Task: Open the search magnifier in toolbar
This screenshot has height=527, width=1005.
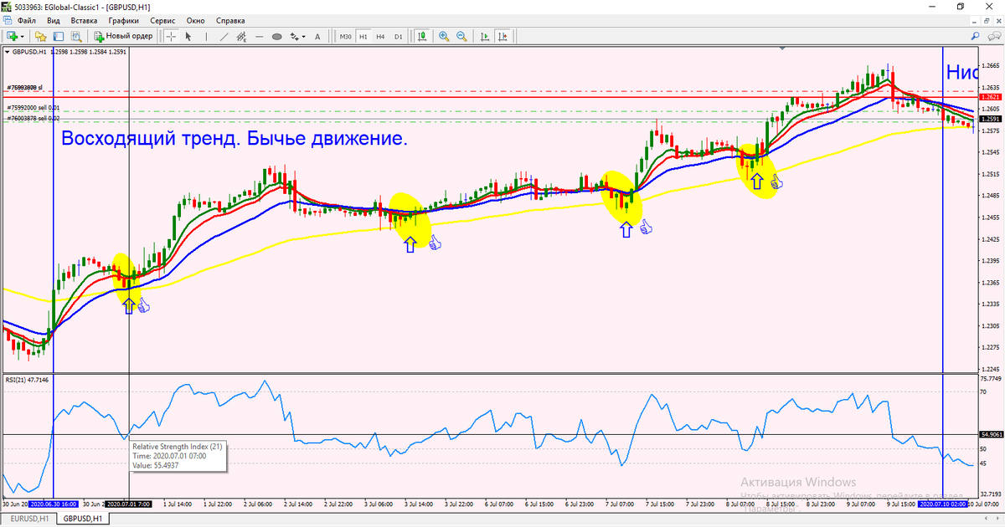Action: 977,36
